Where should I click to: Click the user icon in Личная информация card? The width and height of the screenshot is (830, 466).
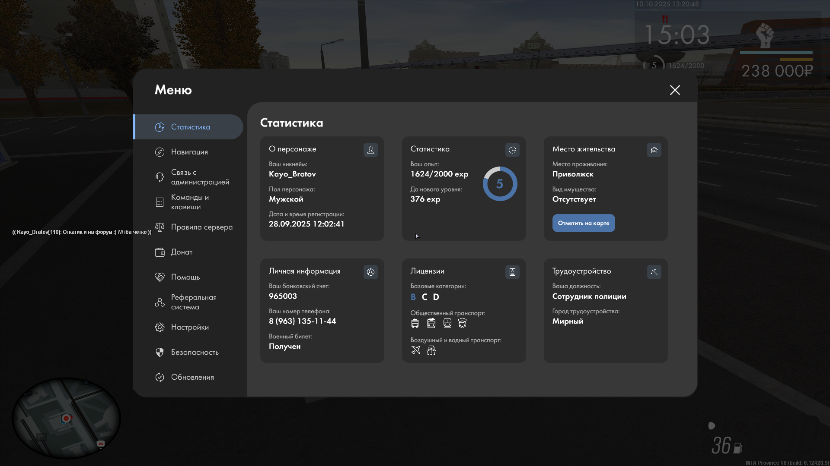(370, 272)
